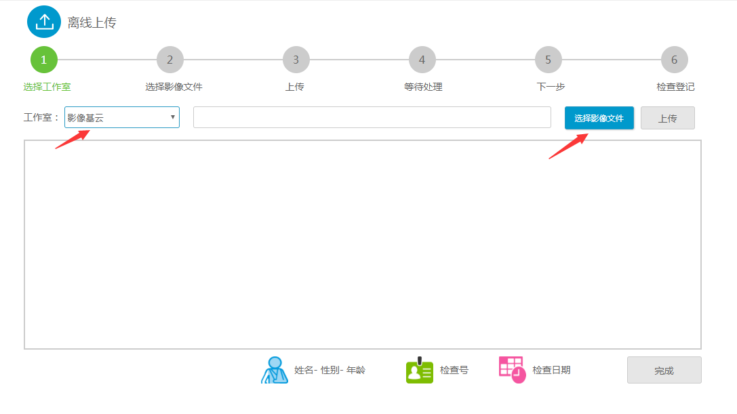Click the patient name-gender-age icon
The height and width of the screenshot is (414, 737).
275,370
